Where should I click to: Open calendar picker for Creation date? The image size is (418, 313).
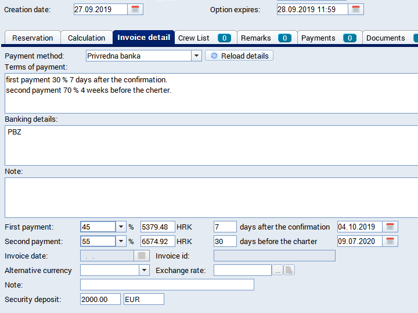click(x=135, y=9)
